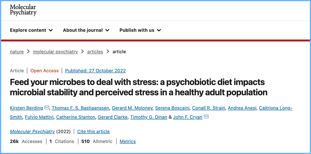Open author Gerard Clarke's info
Image resolution: width=311 pixels, height=154 pixels.
click(x=113, y=117)
